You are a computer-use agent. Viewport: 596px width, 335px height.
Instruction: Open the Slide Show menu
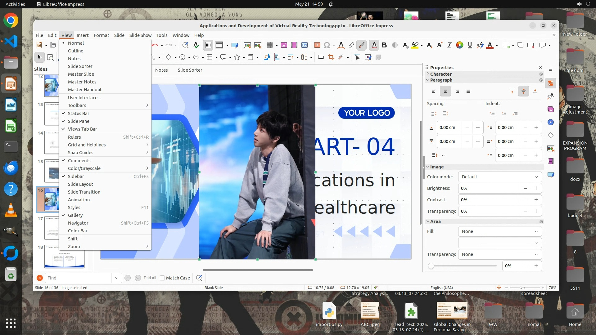tap(140, 35)
